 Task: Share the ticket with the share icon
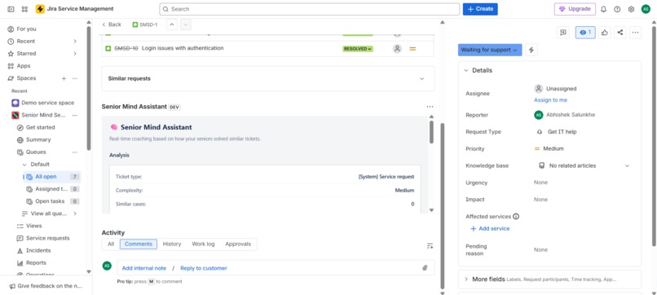(620, 33)
